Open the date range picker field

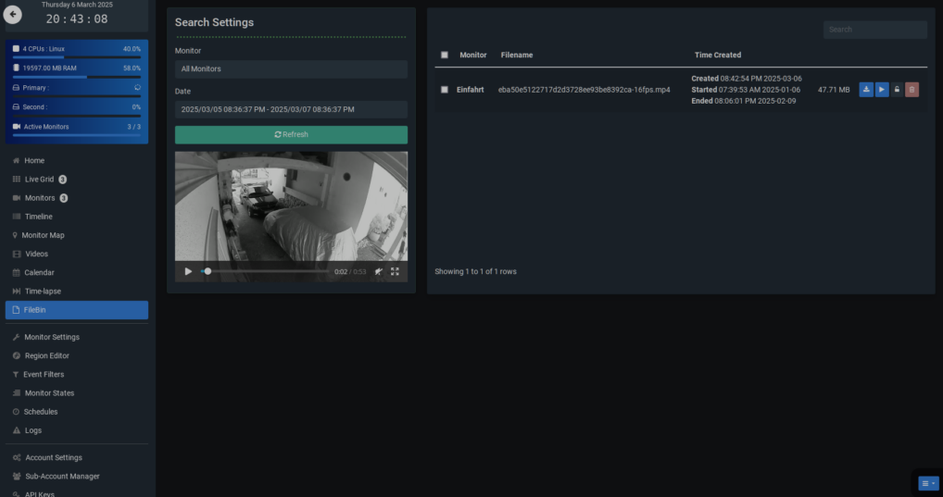pos(291,109)
